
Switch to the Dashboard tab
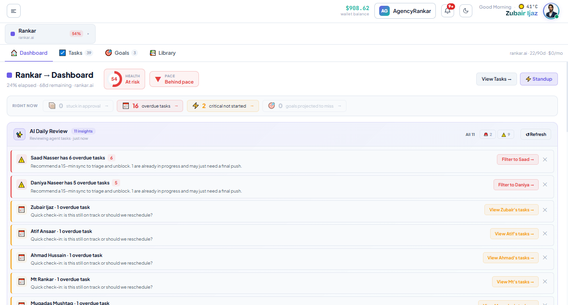pyautogui.click(x=29, y=53)
